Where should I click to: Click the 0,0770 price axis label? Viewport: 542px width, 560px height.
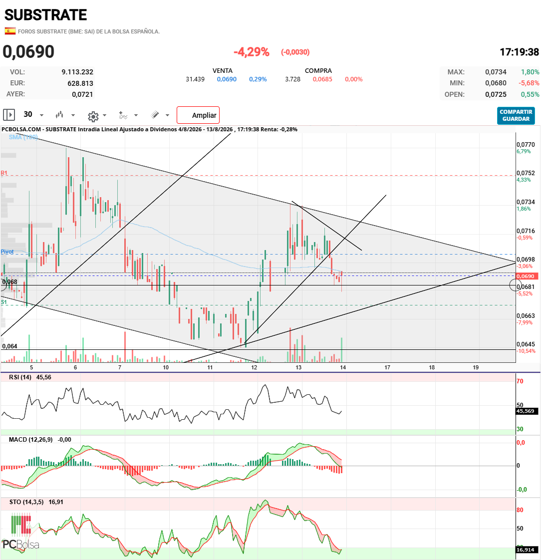coord(526,145)
